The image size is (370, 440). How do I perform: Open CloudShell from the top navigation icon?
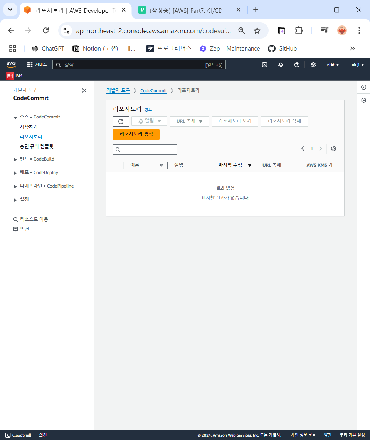[265, 65]
